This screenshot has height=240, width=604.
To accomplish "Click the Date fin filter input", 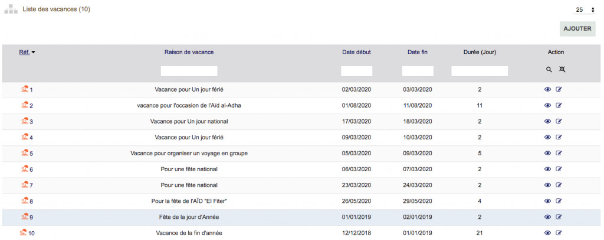I will tap(417, 71).
